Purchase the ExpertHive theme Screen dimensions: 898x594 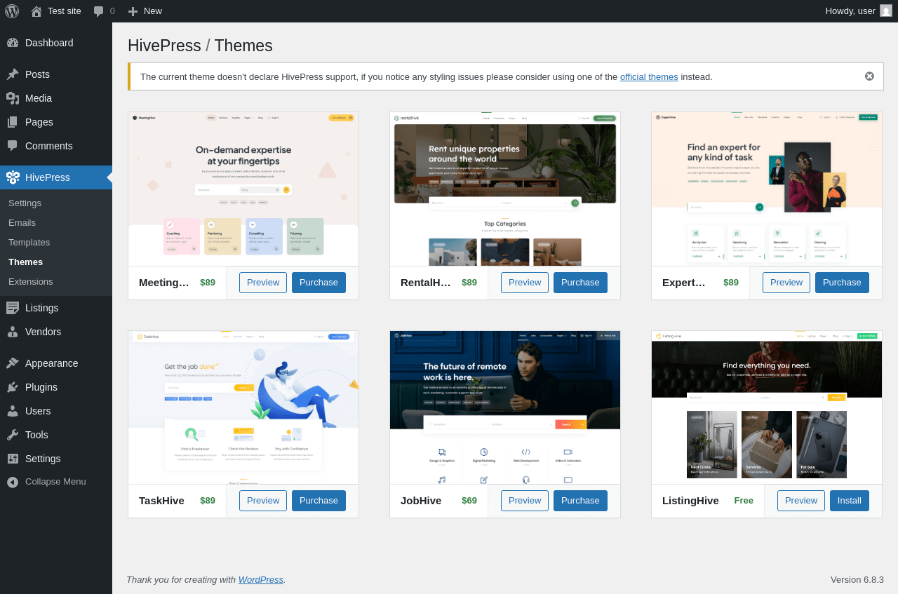(x=842, y=283)
